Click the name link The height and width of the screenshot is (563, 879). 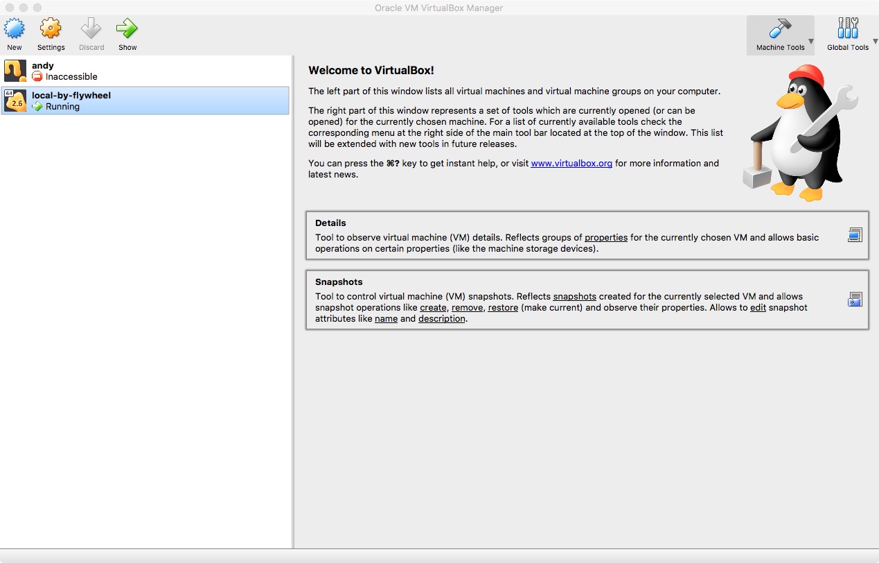click(386, 319)
